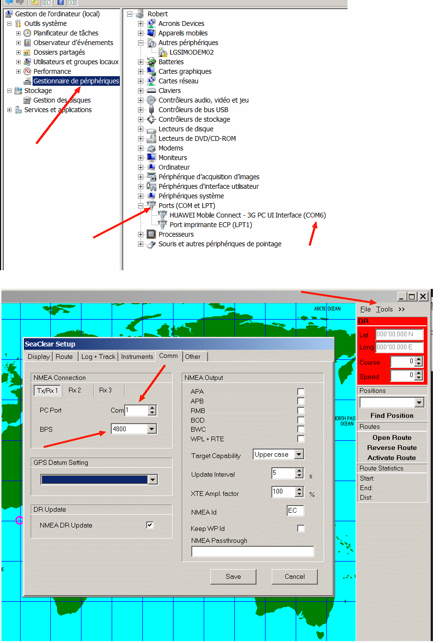Click the Claviers keyboard icon

tap(151, 91)
